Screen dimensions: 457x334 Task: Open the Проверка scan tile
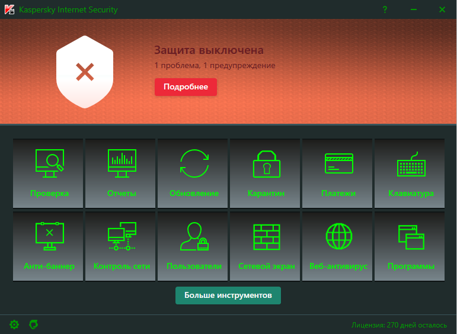48,174
